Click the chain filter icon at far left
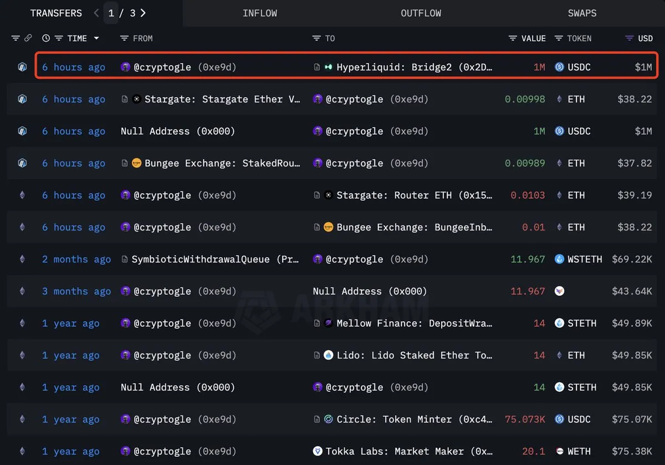This screenshot has width=665, height=465. pos(16,38)
